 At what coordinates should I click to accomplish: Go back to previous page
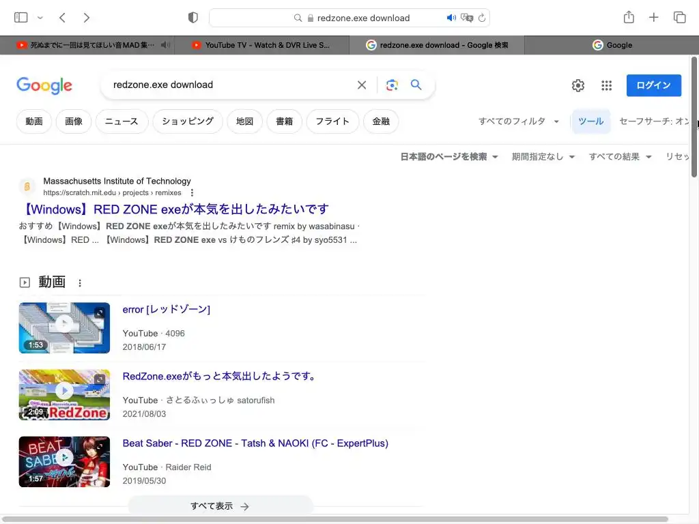[x=62, y=18]
